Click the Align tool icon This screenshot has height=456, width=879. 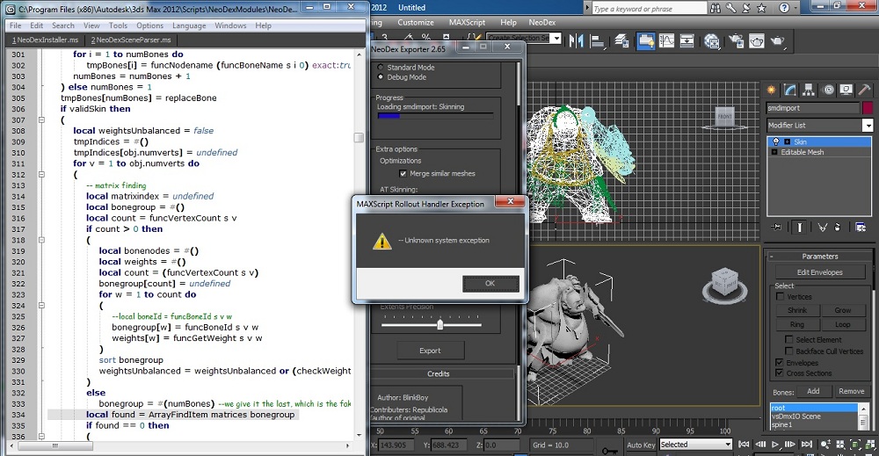coord(598,41)
